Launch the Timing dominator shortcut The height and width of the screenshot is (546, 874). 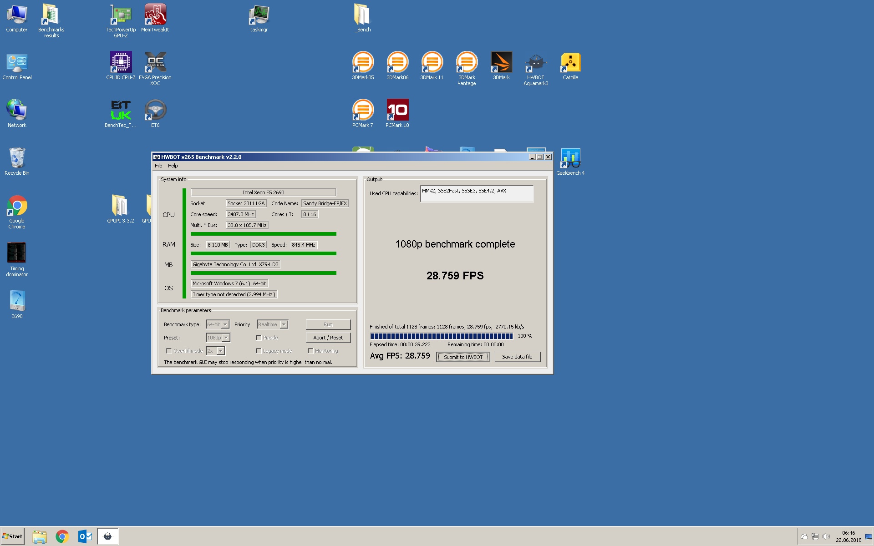17,260
